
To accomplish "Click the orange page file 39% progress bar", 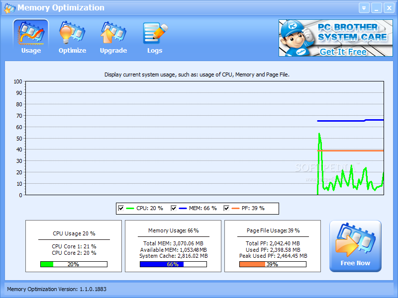I will pyautogui.click(x=273, y=264).
